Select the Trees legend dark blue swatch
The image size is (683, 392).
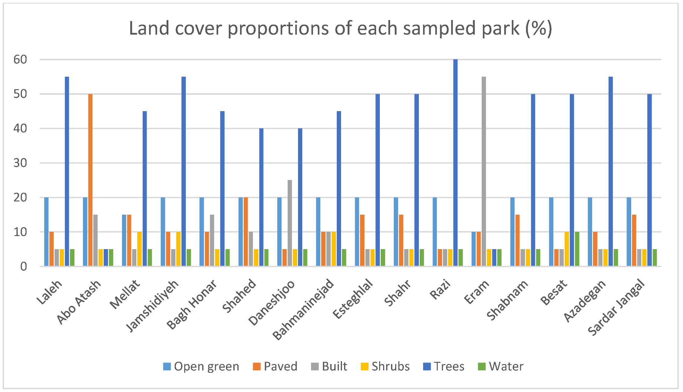427,366
